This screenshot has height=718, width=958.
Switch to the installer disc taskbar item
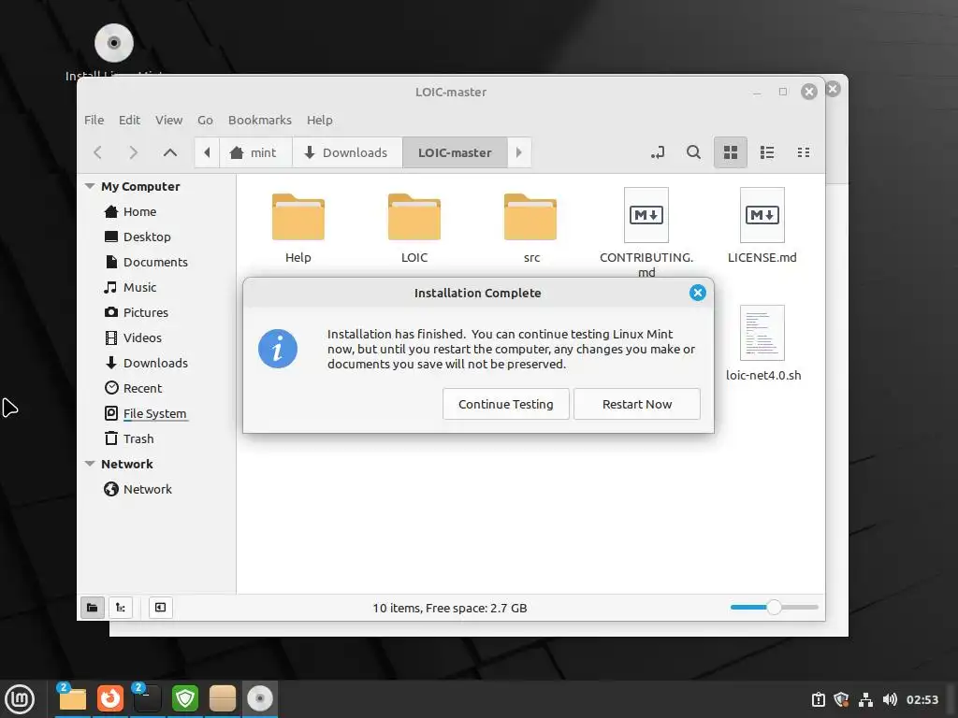point(260,698)
